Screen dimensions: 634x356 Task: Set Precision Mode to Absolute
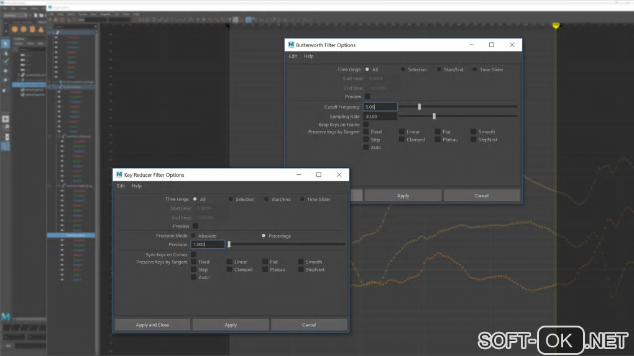193,236
